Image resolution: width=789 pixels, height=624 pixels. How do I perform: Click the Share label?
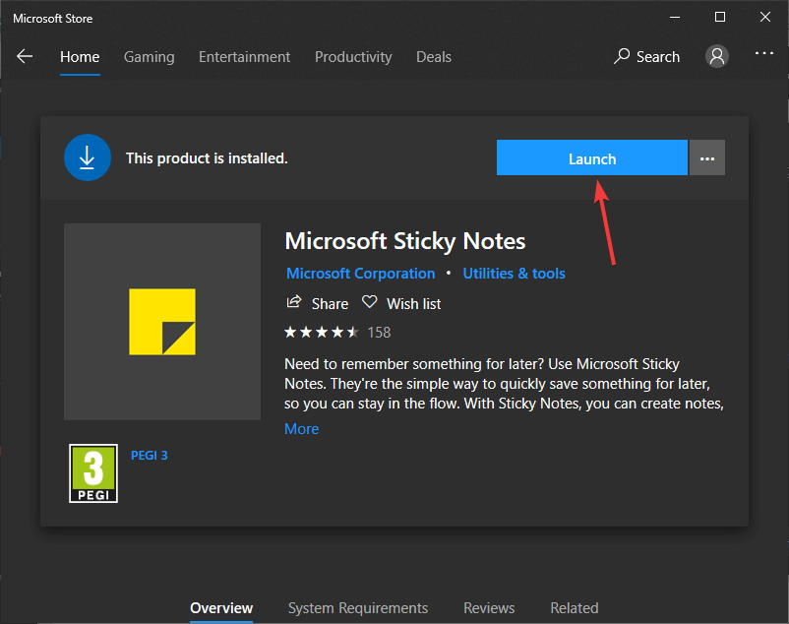pos(330,304)
